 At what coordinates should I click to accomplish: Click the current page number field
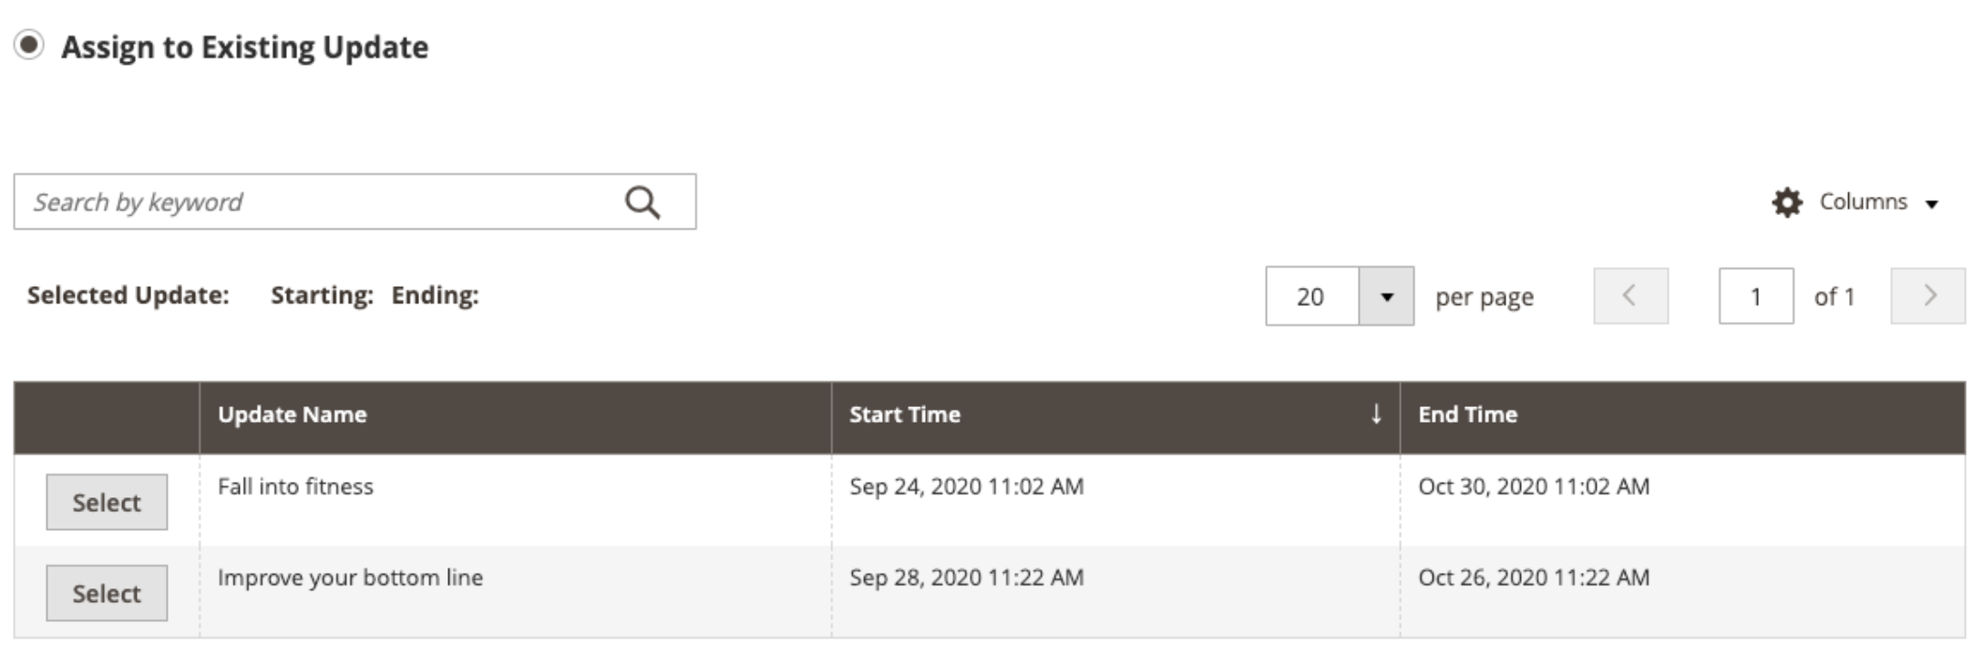tap(1756, 296)
